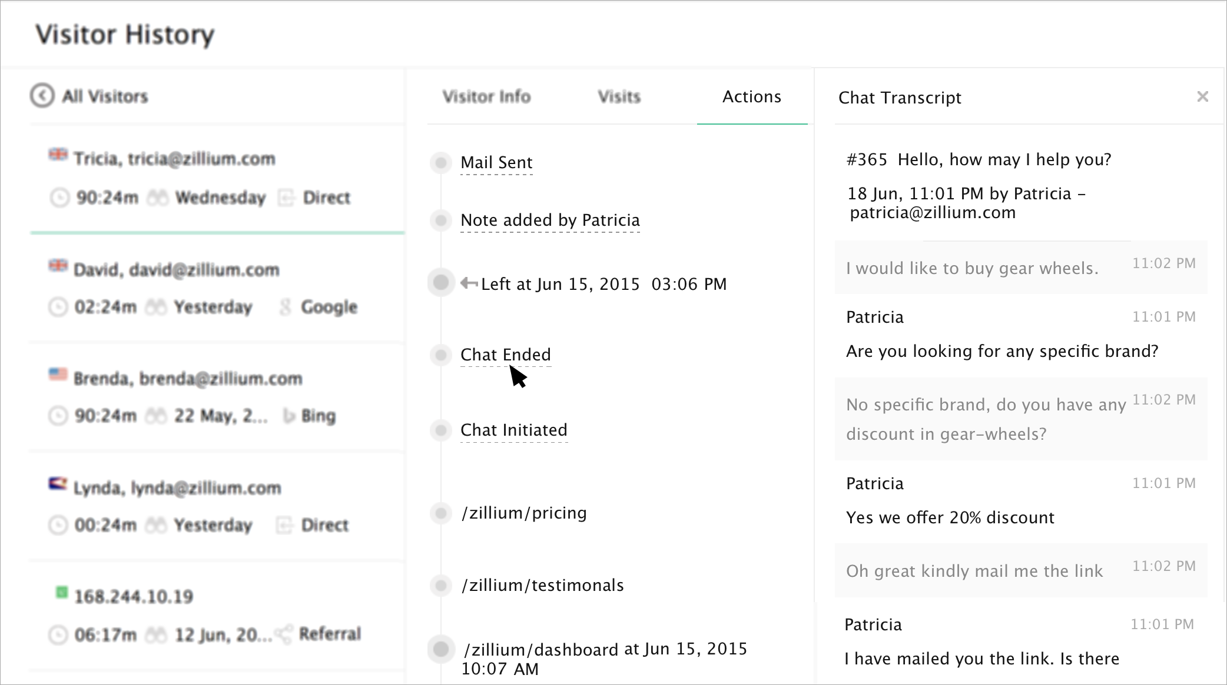The image size is (1227, 685).
Task: Click the Referral share icon on last visitor
Action: click(x=284, y=634)
